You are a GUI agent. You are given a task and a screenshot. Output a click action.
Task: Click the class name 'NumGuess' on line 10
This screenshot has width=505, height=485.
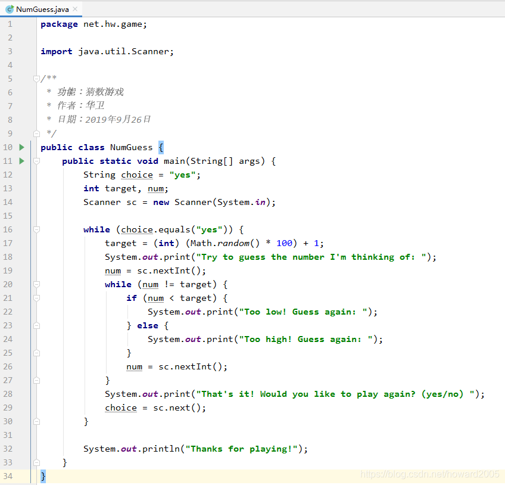coord(131,148)
